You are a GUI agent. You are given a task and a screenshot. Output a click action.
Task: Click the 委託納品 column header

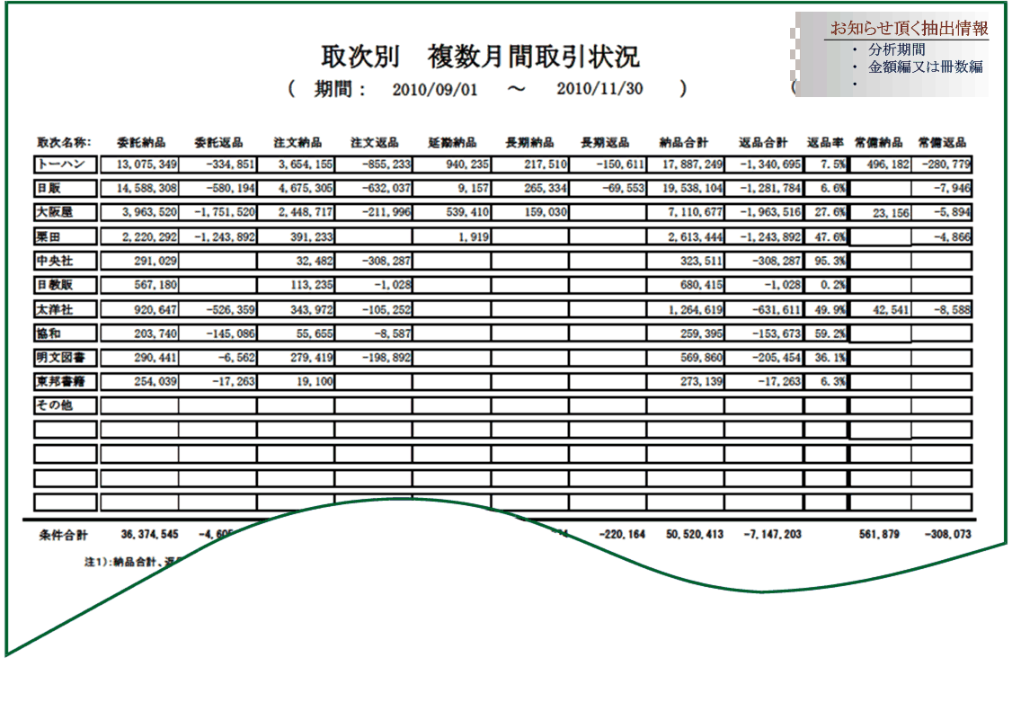pyautogui.click(x=141, y=142)
